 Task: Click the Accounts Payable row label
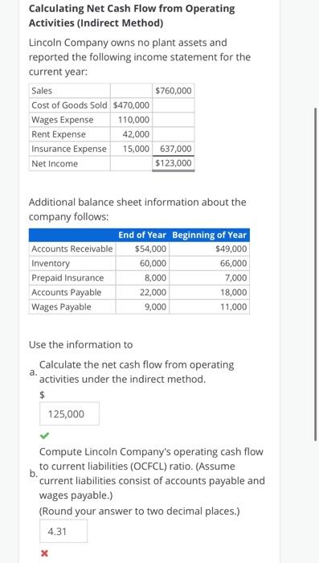click(67, 292)
